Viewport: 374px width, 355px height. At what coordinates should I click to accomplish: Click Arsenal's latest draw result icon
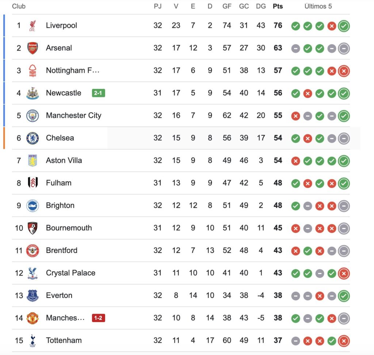(x=344, y=49)
